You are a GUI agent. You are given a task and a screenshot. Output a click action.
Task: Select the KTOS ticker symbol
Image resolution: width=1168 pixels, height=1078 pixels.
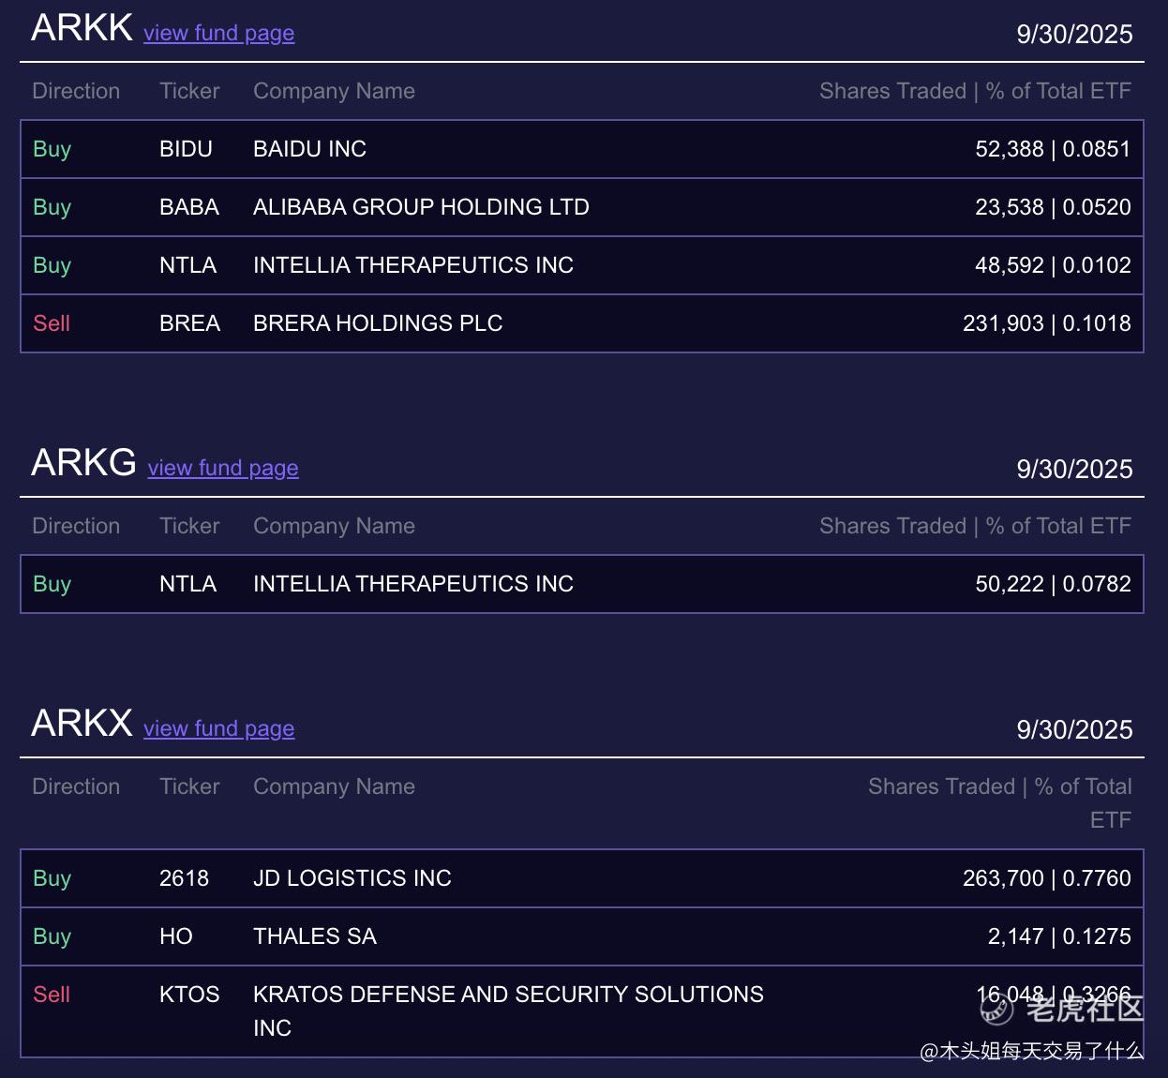(189, 995)
